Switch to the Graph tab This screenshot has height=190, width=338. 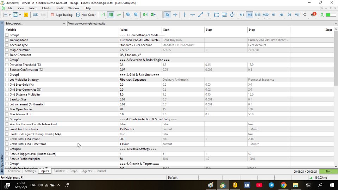tap(73, 171)
